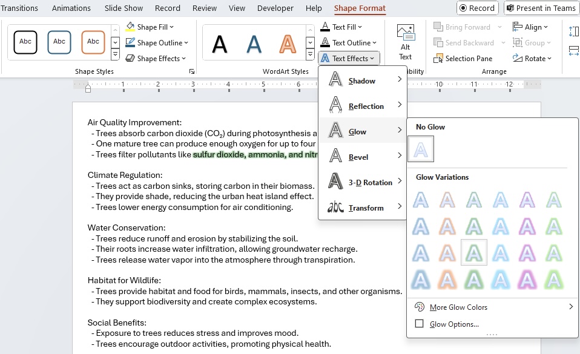Click the Shape Outline pen icon
The image size is (580, 354).
point(130,42)
